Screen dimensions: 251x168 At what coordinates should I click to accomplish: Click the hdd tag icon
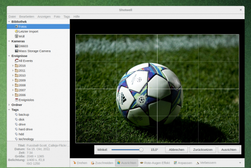pyautogui.click(x=16, y=134)
